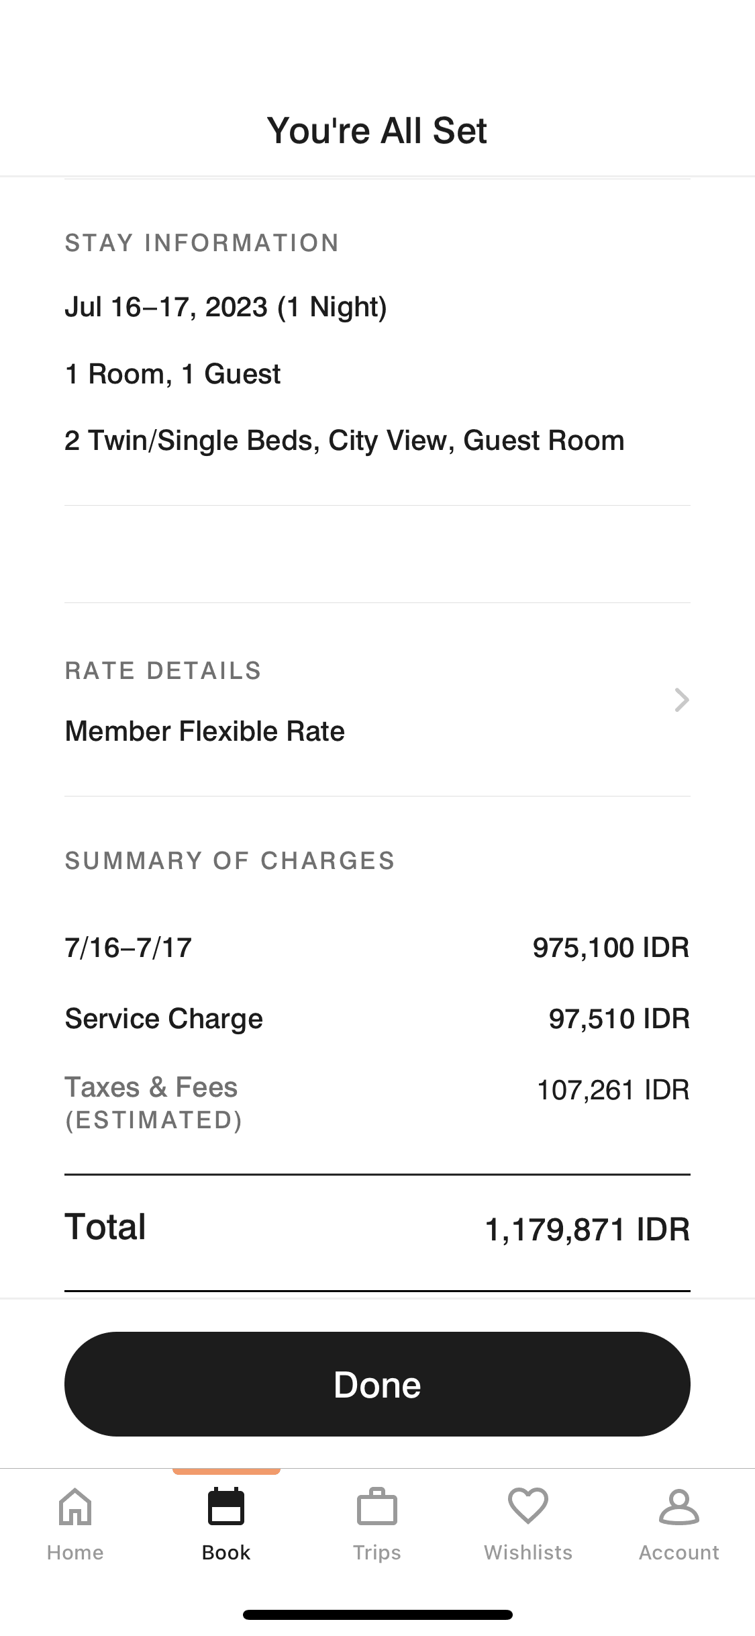Tap the Rate Details section header

(163, 671)
